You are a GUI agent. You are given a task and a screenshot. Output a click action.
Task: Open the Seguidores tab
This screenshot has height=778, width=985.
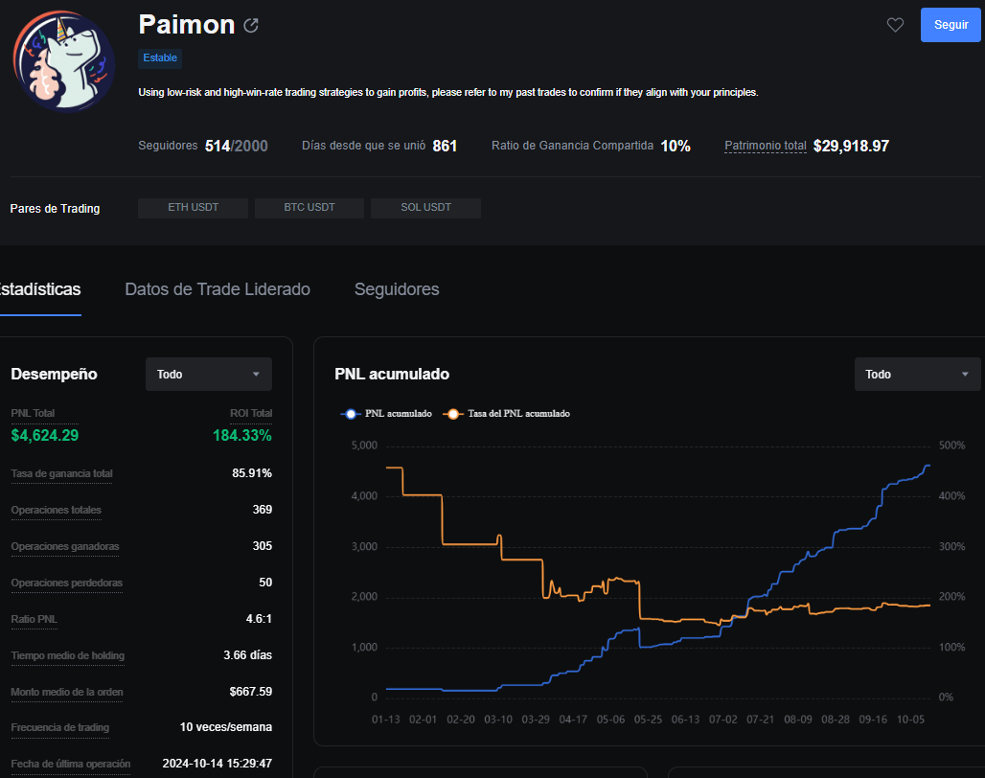[397, 289]
